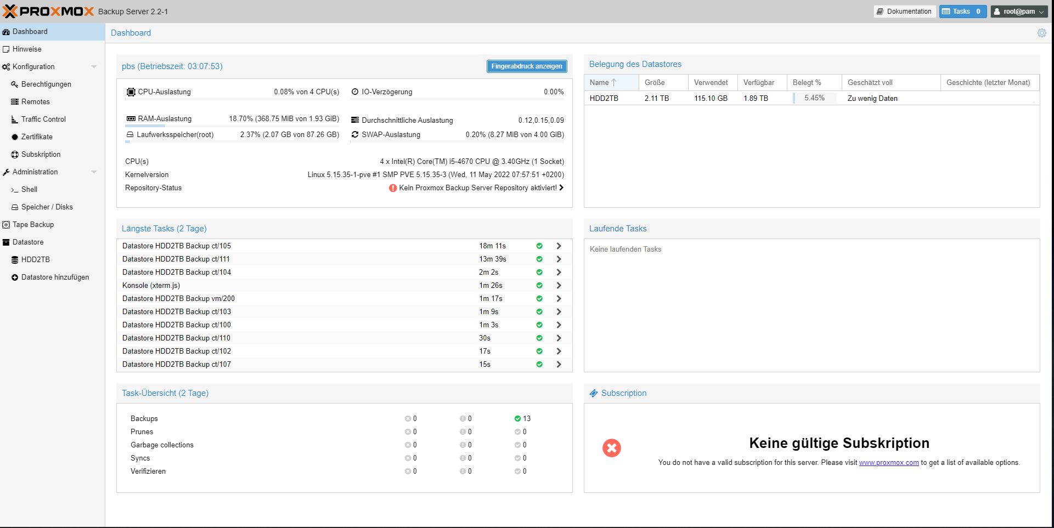Click the Backups successful count icon

[x=517, y=418]
